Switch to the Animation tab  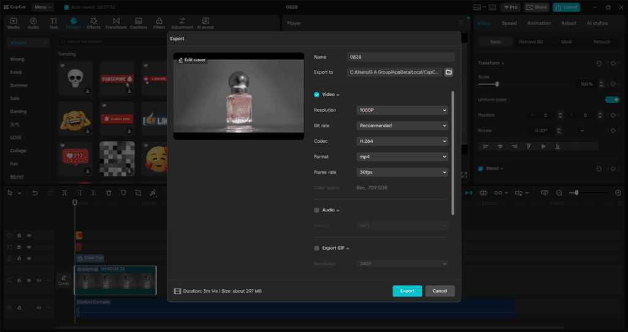click(538, 23)
